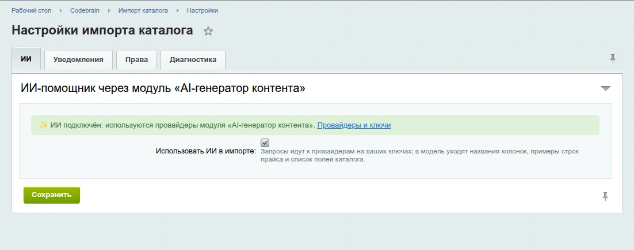The height and width of the screenshot is (250, 634).
Task: Add page to favorites with star icon
Action: click(208, 31)
